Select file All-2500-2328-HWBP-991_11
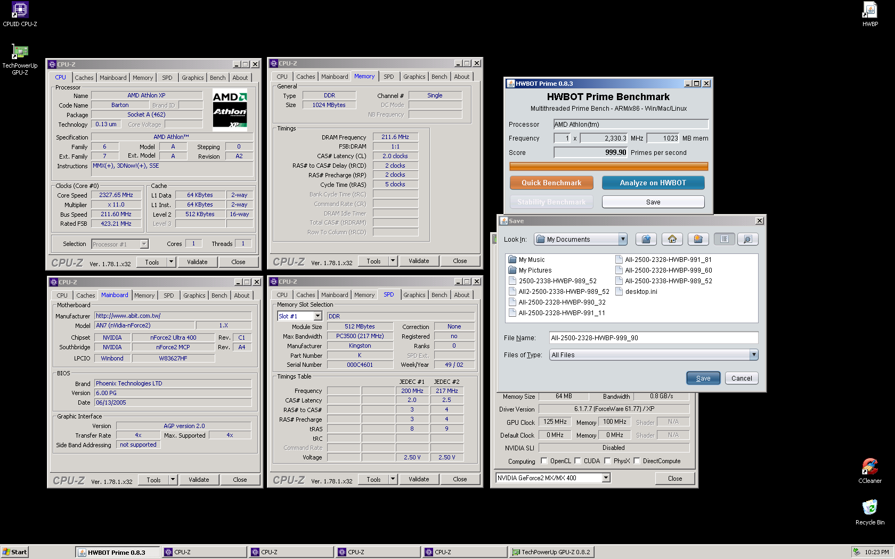 pos(557,313)
